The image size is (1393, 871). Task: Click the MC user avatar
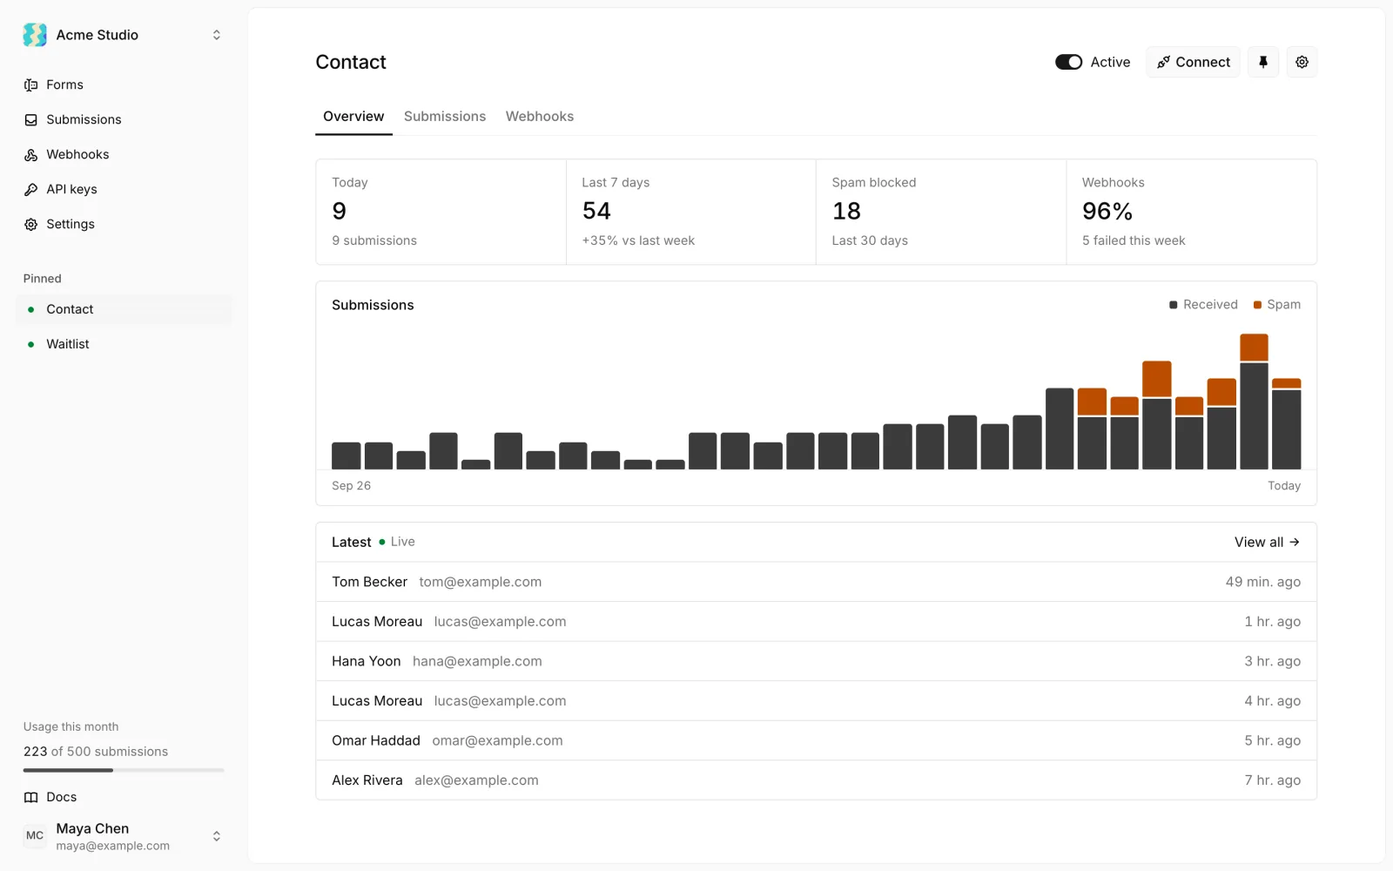(35, 835)
